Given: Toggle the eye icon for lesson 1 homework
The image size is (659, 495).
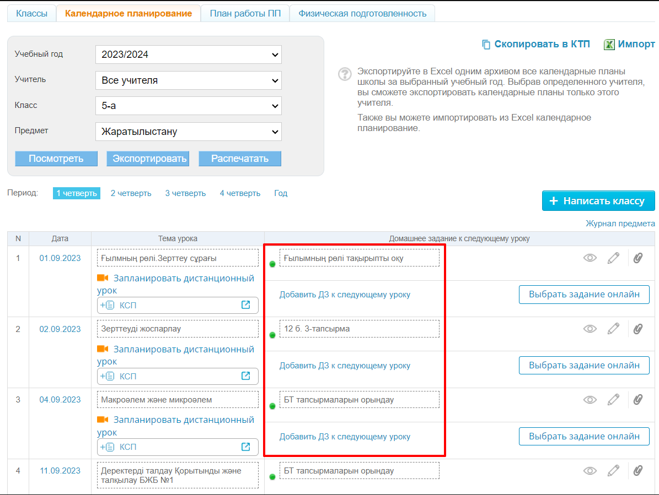Looking at the screenshot, I should tap(590, 258).
